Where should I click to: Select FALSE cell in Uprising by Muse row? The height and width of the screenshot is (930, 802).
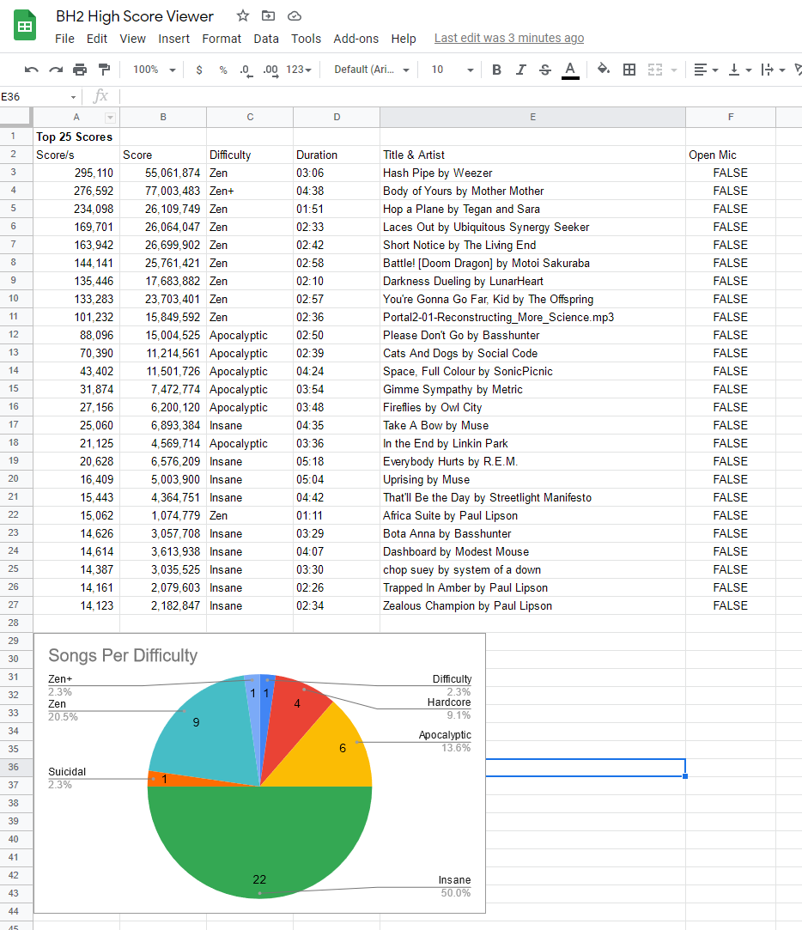[x=730, y=479]
